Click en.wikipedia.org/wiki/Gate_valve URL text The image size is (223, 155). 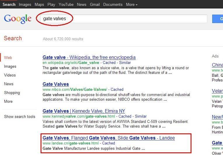pos(71,63)
